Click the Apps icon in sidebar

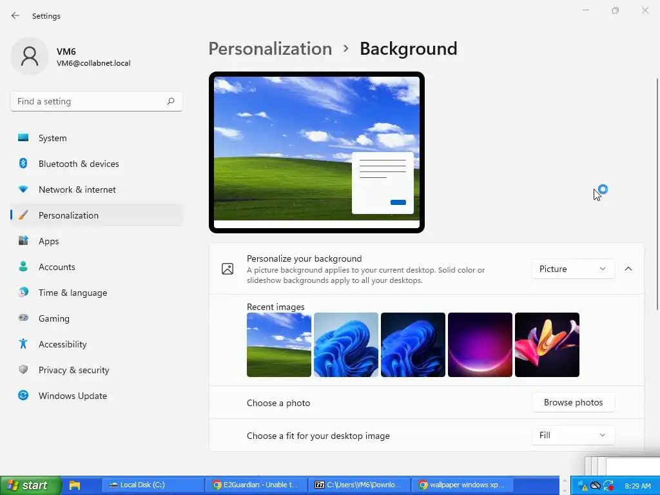[x=23, y=241]
